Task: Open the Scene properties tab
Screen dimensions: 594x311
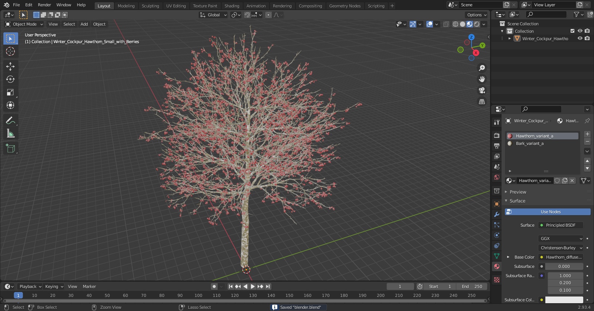Action: tap(497, 167)
